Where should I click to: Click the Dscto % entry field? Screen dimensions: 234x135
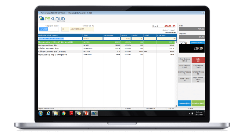[x=126, y=38]
